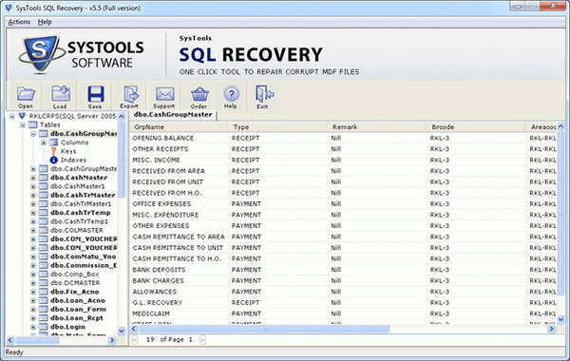Select the Indexes tree item
Image resolution: width=570 pixels, height=361 pixels.
[73, 160]
